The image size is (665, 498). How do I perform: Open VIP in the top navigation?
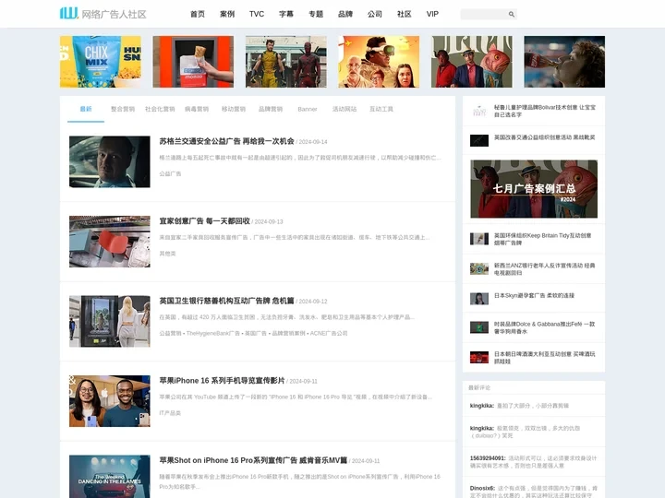(x=432, y=14)
